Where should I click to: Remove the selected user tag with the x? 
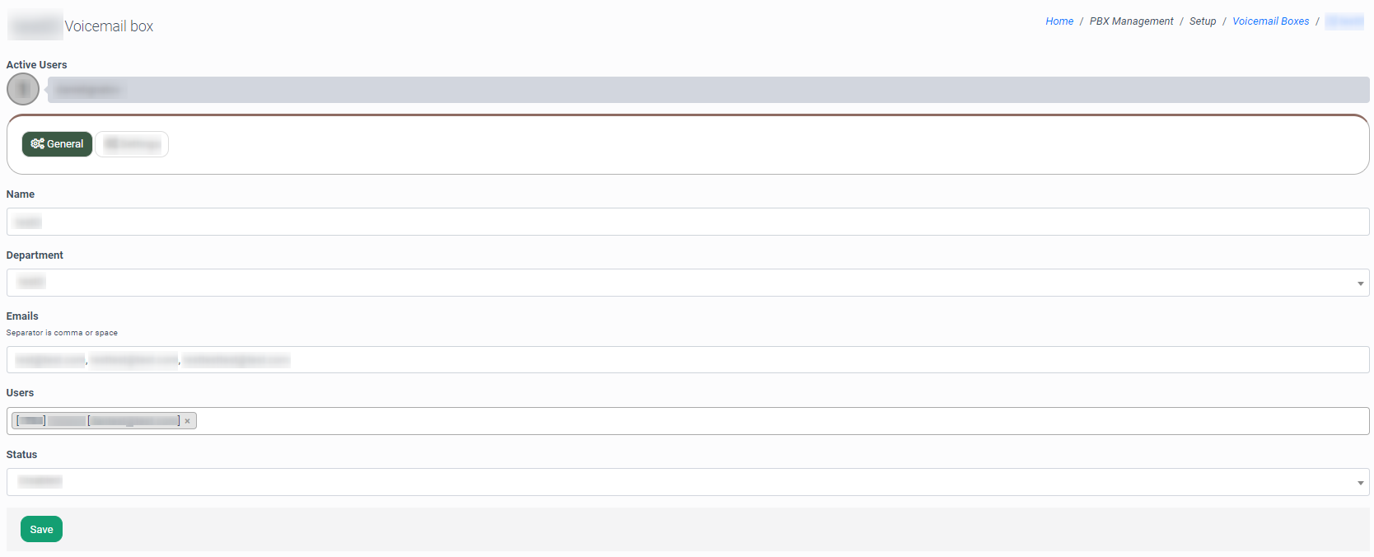point(188,421)
